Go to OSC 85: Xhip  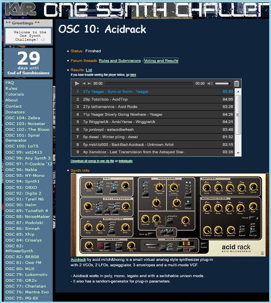(x=20, y=234)
